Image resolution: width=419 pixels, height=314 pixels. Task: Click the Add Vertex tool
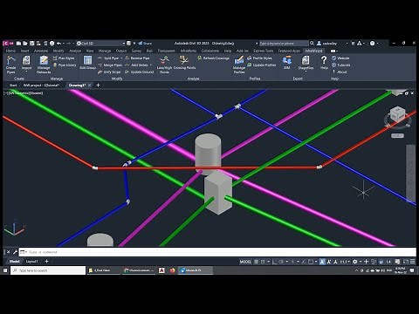click(x=136, y=65)
